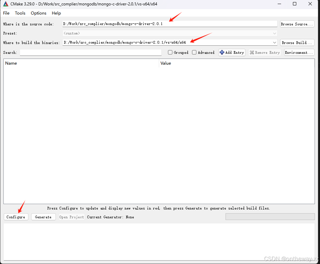Open the Help menu
This screenshot has height=264, width=320.
coord(56,13)
